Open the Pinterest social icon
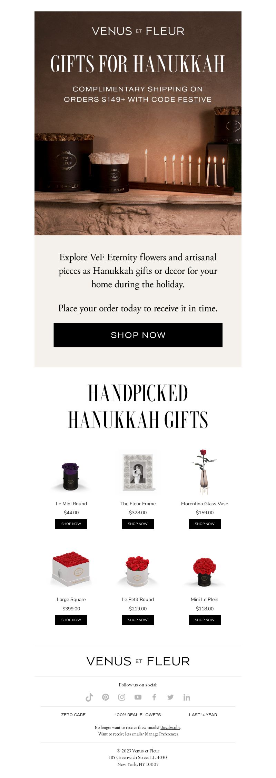The width and height of the screenshot is (276, 778). point(106,697)
